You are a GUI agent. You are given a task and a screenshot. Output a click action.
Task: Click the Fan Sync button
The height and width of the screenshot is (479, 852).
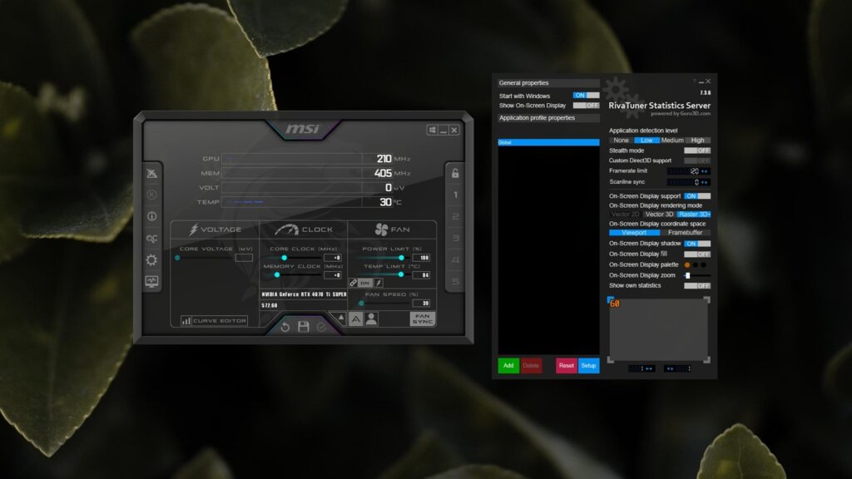[422, 319]
